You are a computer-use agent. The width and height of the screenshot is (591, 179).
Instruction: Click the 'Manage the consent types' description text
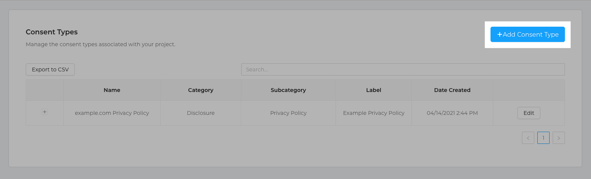[100, 44]
